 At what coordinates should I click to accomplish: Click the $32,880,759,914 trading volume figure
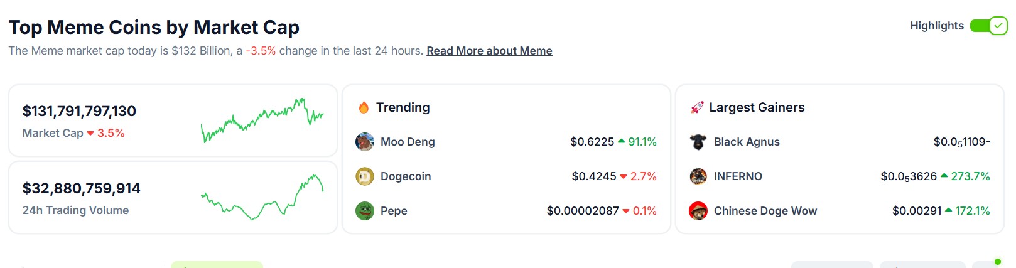tap(82, 188)
